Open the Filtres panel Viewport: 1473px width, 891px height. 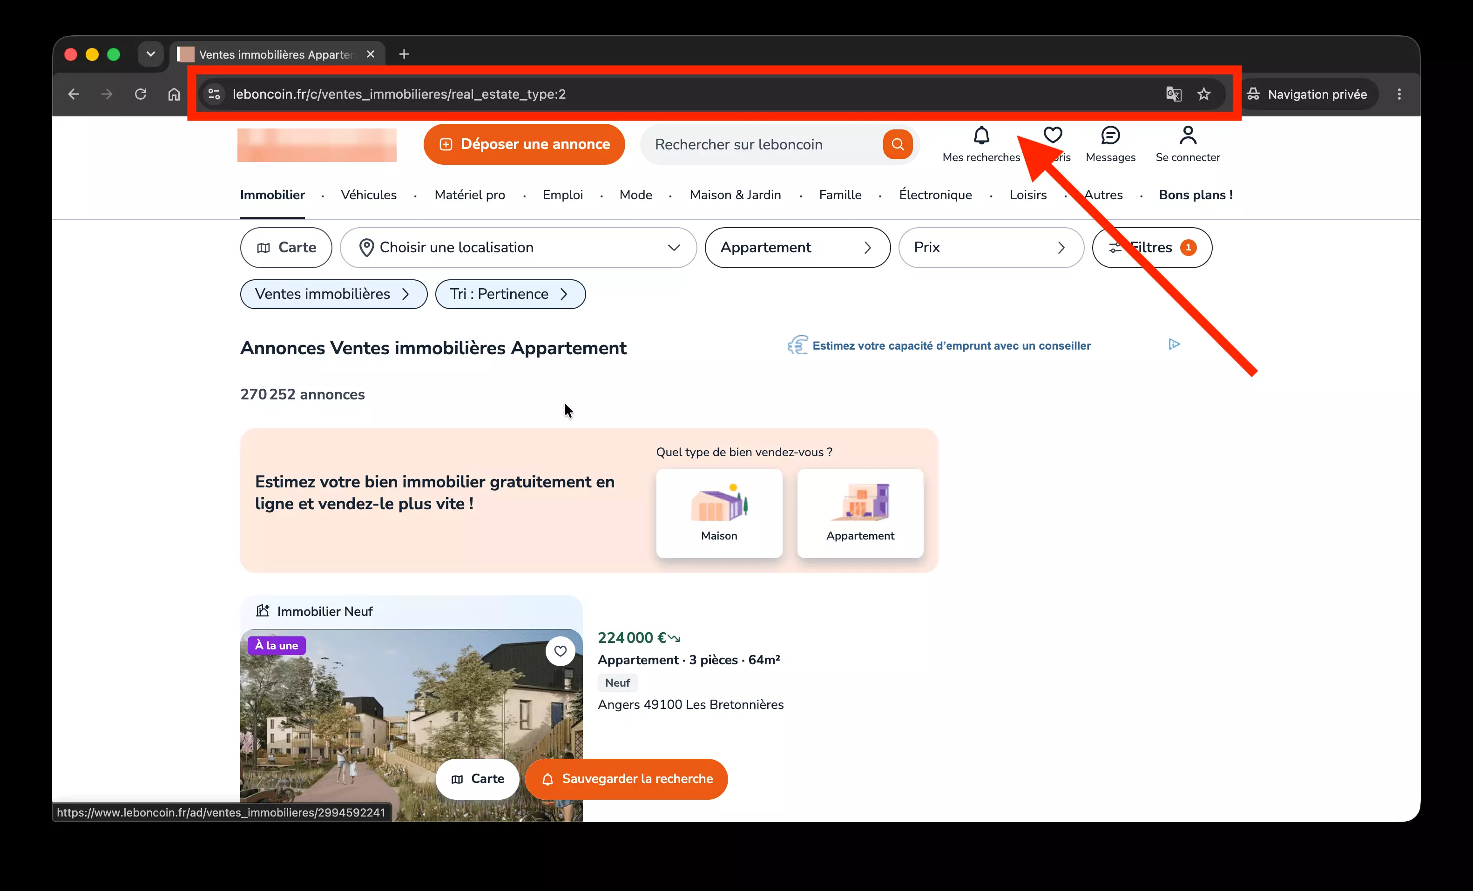pos(1152,247)
